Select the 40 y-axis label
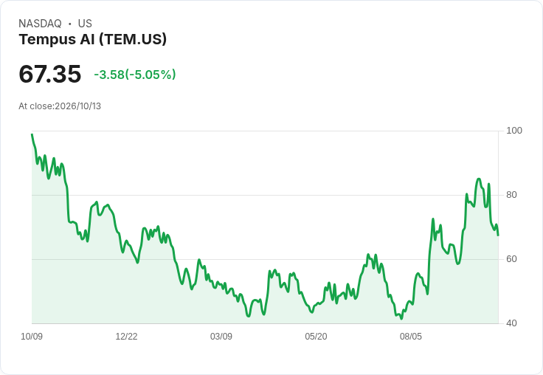This screenshot has height=375, width=543. pos(511,323)
